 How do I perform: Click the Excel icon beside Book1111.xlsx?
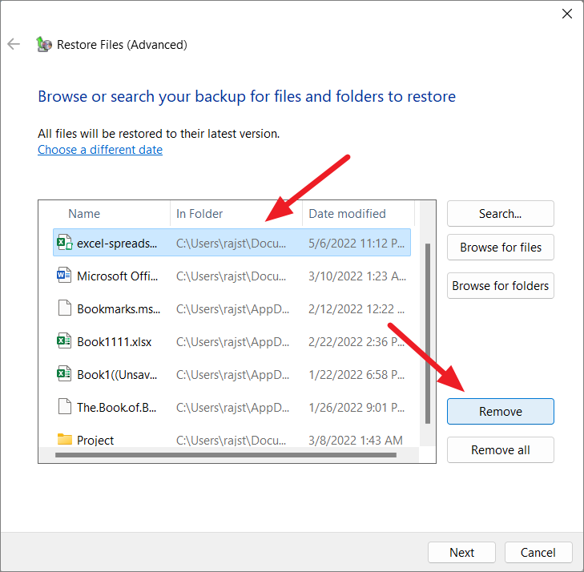[64, 341]
